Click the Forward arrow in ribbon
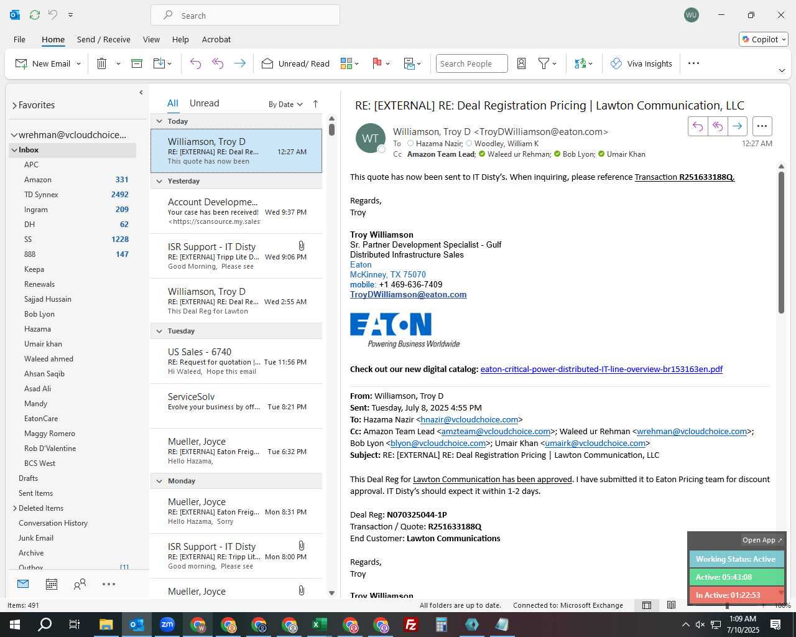 pyautogui.click(x=239, y=63)
